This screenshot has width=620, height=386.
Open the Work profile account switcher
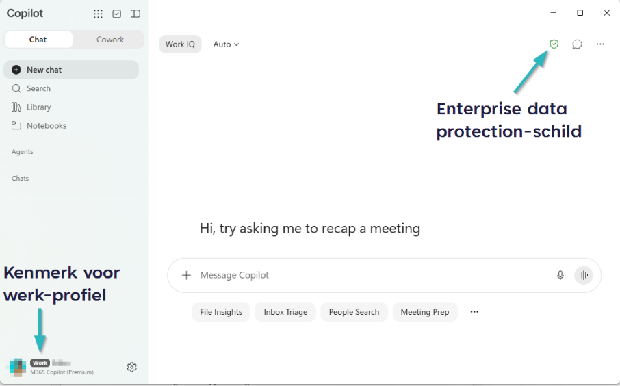tap(51, 367)
